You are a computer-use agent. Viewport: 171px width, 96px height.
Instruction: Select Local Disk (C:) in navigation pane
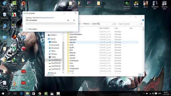pyautogui.click(x=56, y=60)
